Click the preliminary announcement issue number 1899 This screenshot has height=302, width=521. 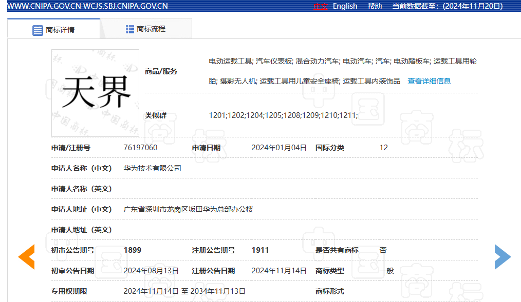[x=133, y=250]
